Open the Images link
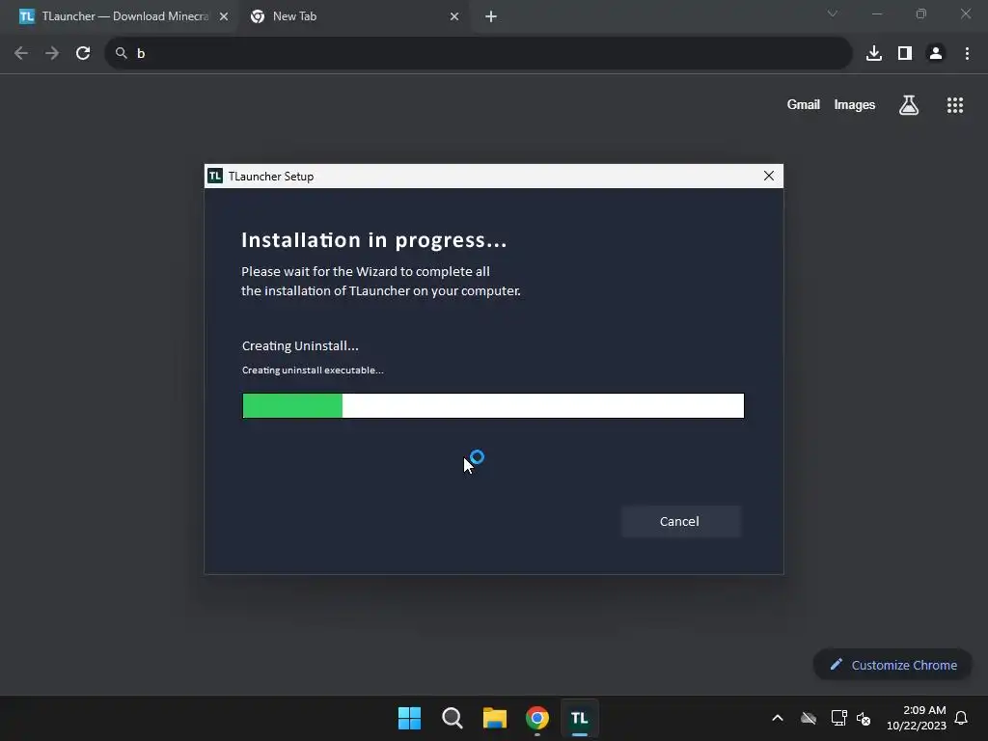The height and width of the screenshot is (741, 988). [x=855, y=104]
